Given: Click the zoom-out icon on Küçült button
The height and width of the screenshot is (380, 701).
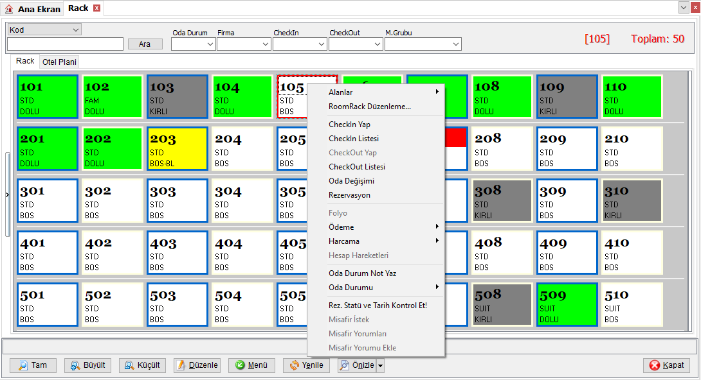Looking at the screenshot, I should [x=129, y=365].
